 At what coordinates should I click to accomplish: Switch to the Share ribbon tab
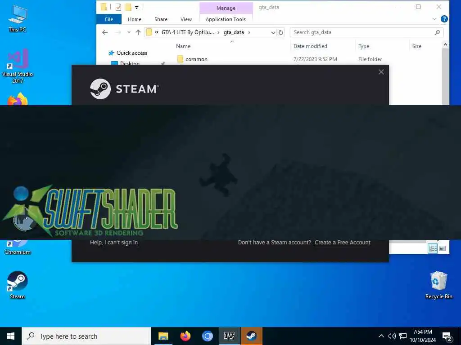(x=161, y=19)
